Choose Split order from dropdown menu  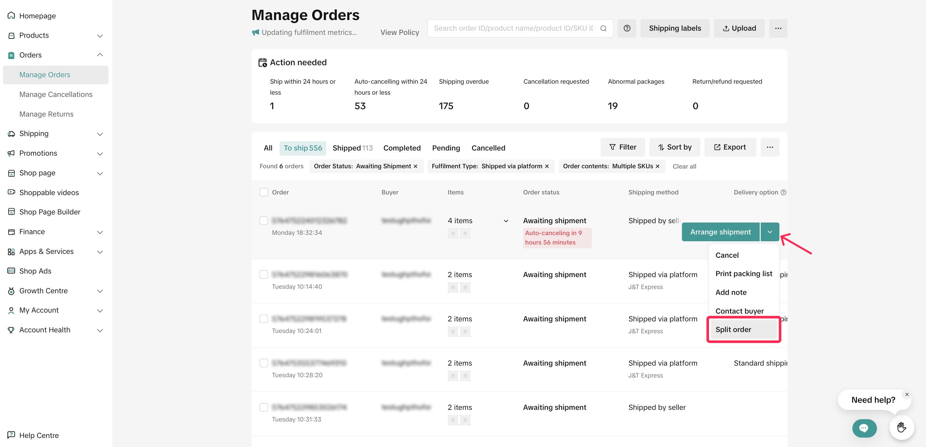733,329
